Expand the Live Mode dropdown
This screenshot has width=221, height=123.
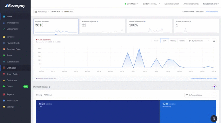[x=131, y=4]
